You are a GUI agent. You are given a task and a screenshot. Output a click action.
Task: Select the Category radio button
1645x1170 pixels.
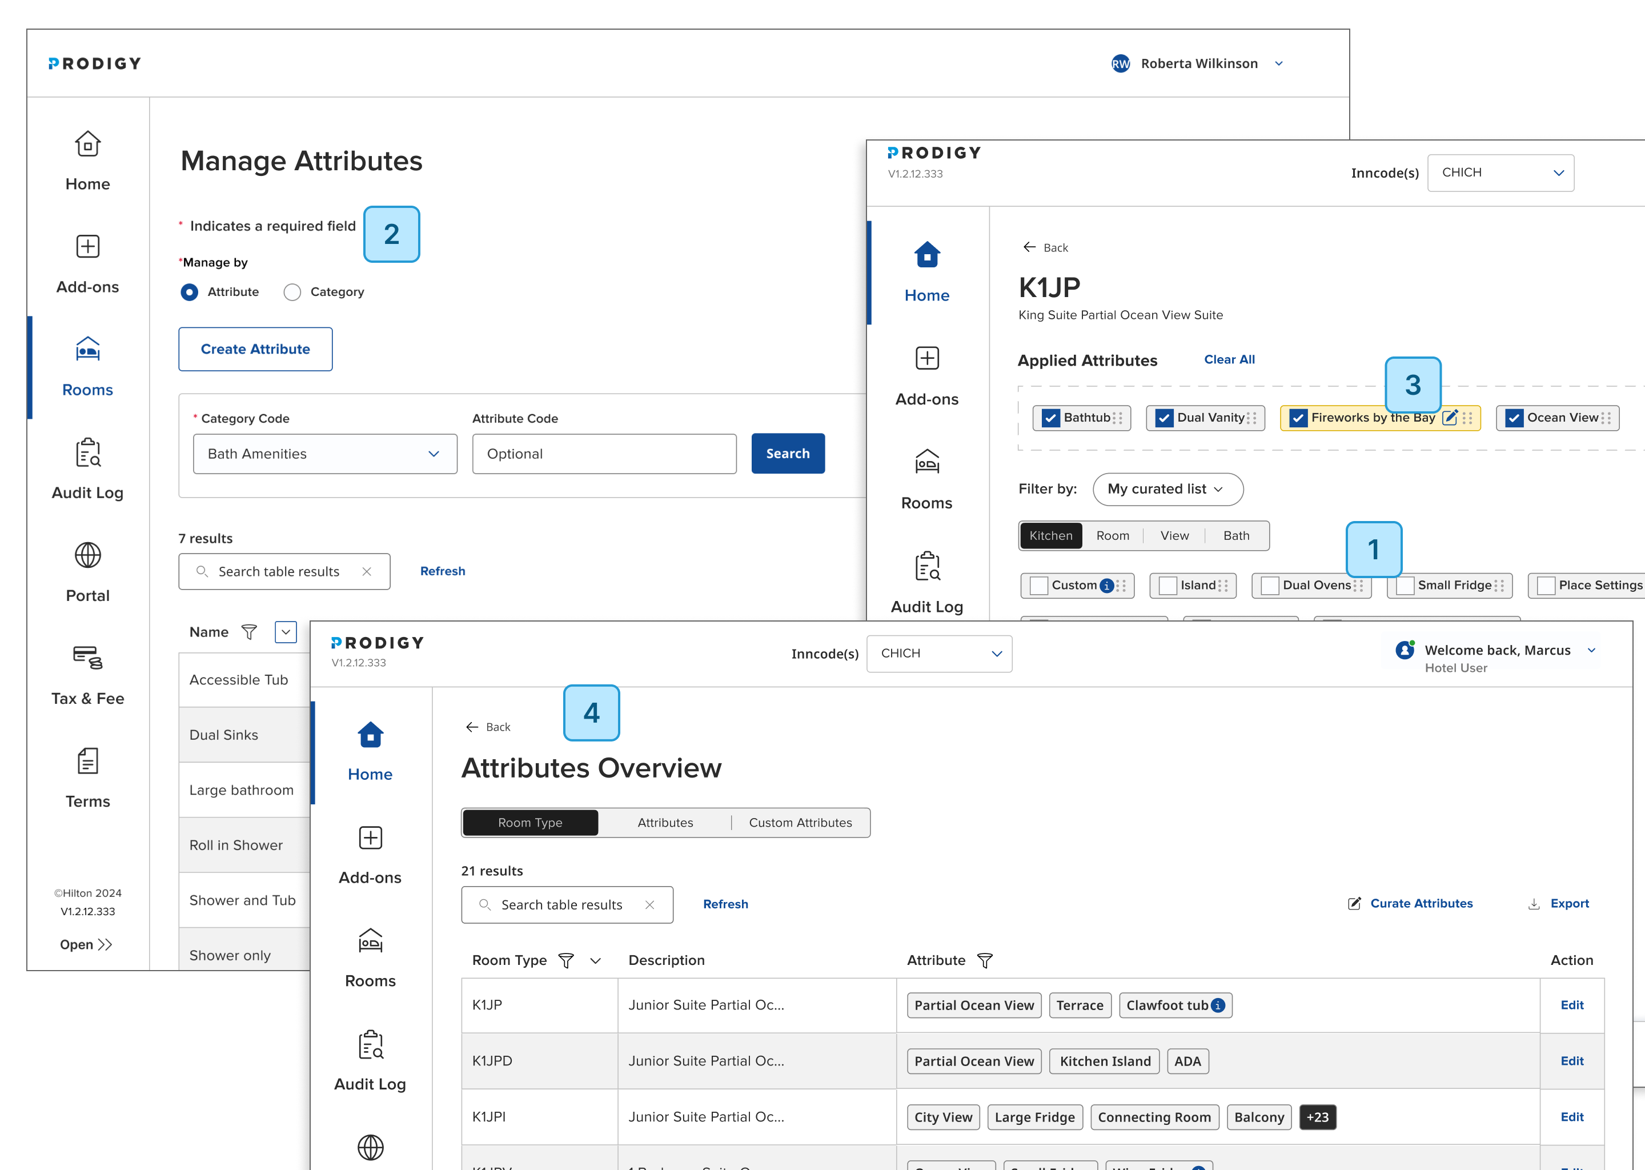click(x=292, y=292)
